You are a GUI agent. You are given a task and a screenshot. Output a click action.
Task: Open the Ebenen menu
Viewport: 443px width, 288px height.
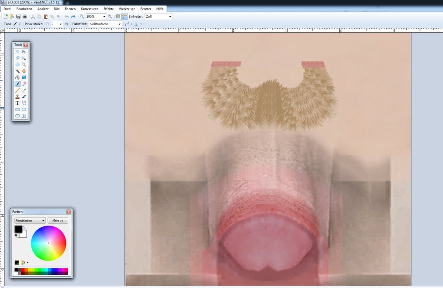pos(70,9)
